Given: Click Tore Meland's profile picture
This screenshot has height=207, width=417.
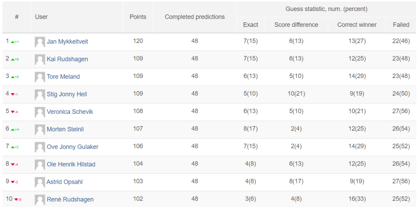Looking at the screenshot, I should 40,77.
